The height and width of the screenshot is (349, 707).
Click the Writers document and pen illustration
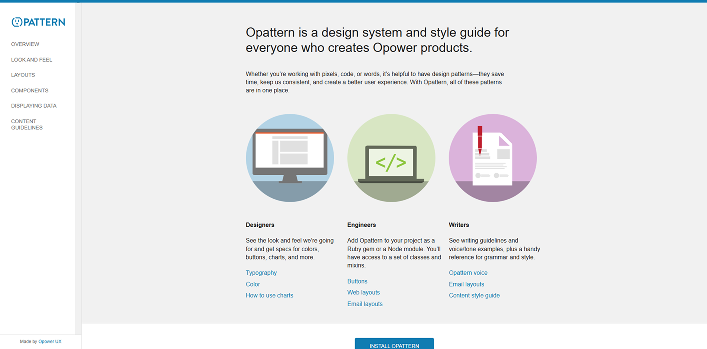tap(493, 158)
